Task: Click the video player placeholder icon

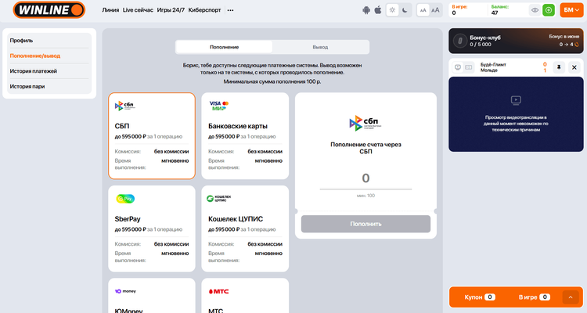Action: 516,100
